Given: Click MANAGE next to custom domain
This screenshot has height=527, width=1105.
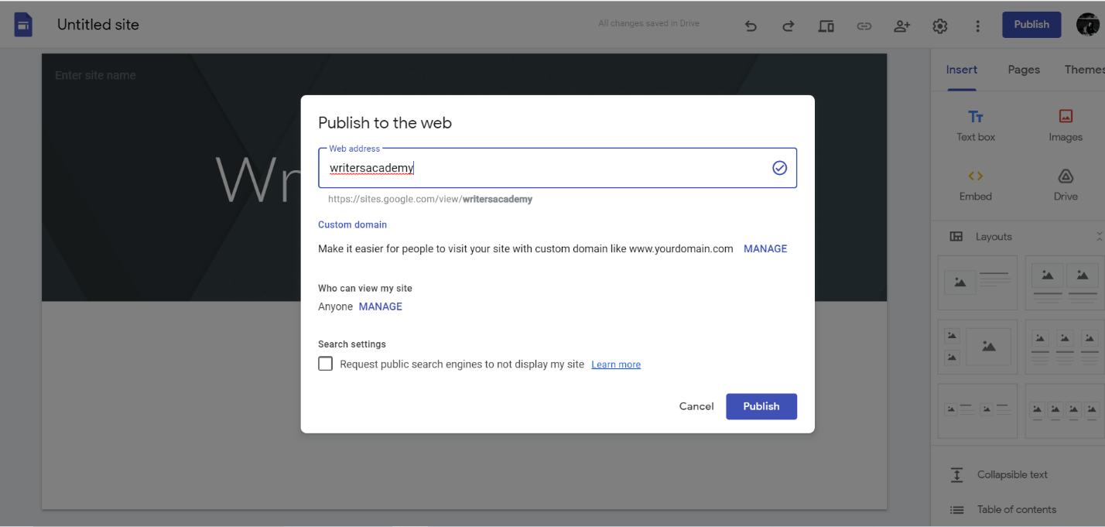Looking at the screenshot, I should [765, 248].
